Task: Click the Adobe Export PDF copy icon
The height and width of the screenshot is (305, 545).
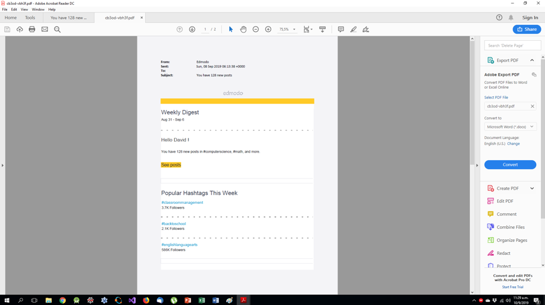Action: (x=534, y=74)
